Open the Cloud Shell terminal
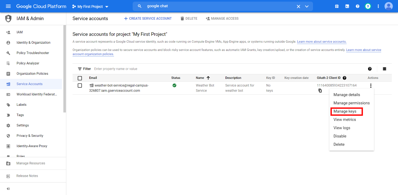Viewport: 398px width, 195px height. coord(347,6)
